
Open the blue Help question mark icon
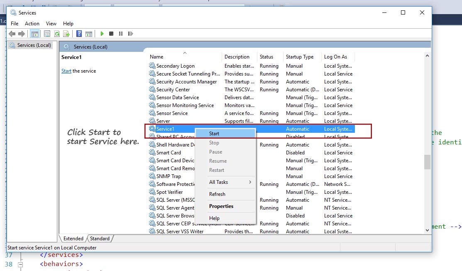point(79,34)
